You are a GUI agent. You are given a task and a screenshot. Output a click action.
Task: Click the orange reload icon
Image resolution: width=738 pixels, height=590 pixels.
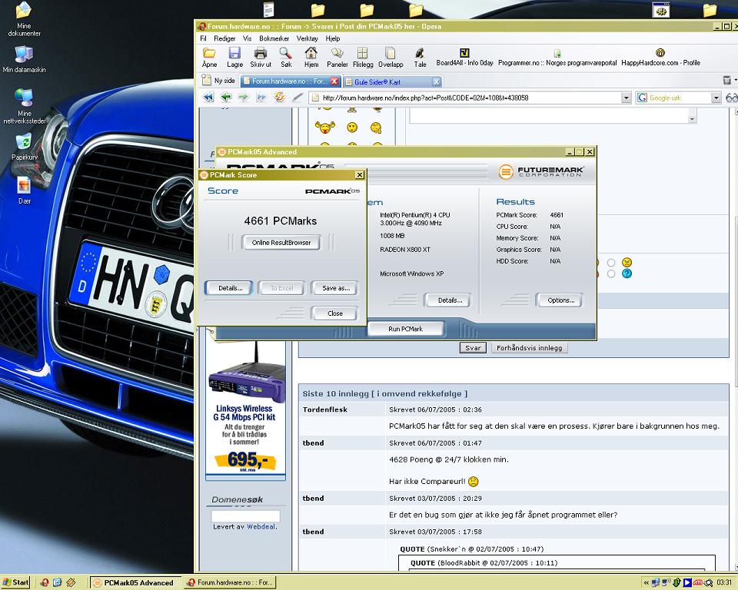(280, 98)
